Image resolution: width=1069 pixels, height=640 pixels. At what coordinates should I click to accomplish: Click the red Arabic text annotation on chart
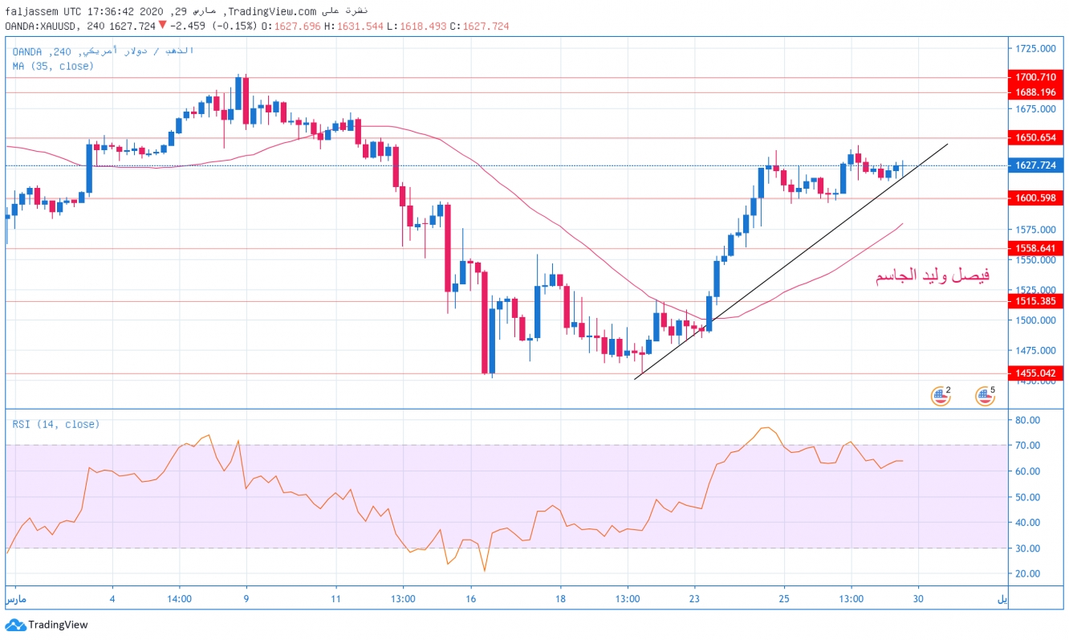tap(932, 276)
